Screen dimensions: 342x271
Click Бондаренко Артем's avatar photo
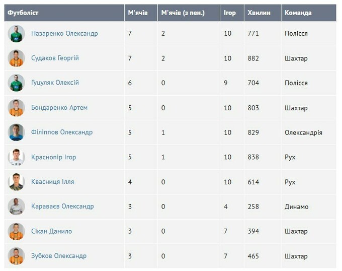pyautogui.click(x=16, y=107)
